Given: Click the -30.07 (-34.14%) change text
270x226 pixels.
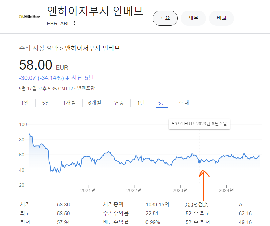Looking at the screenshot, I should pyautogui.click(x=41, y=78).
